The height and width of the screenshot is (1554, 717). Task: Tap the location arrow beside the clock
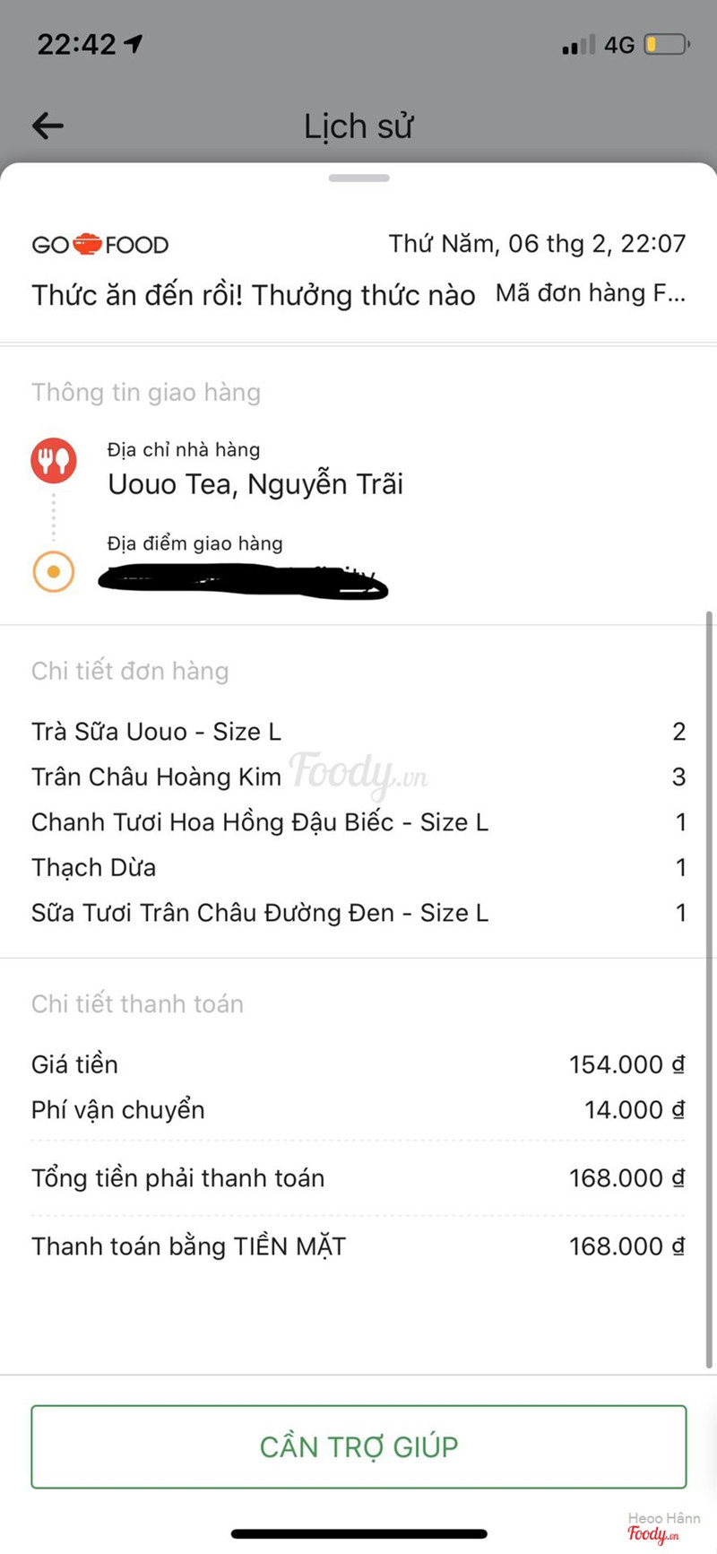(x=134, y=44)
